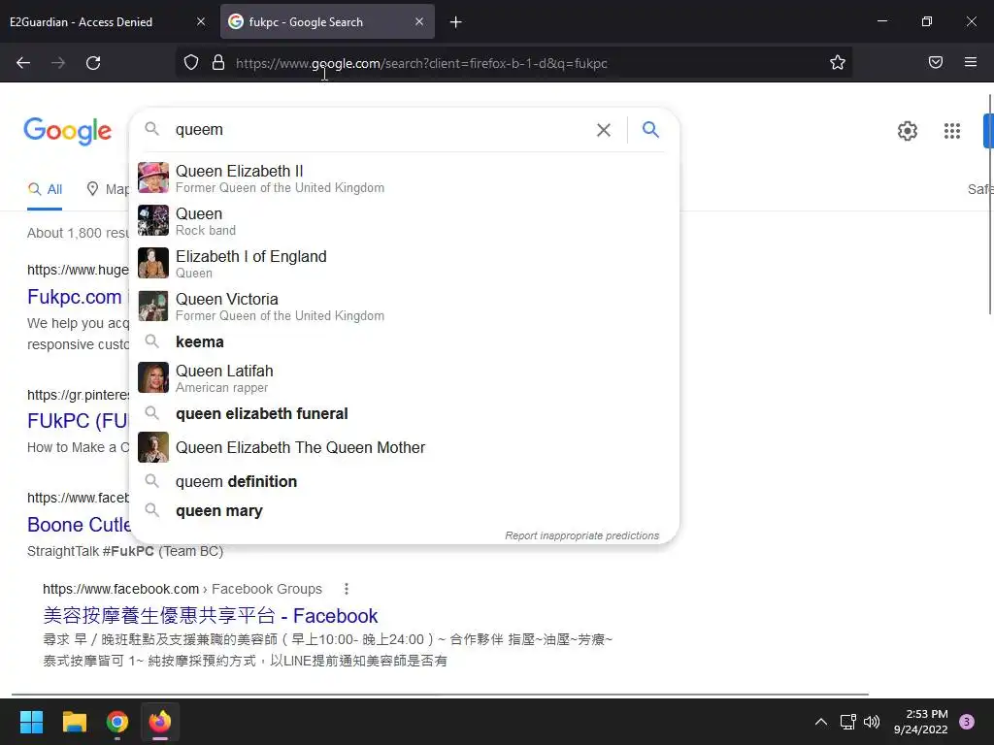Screen dimensions: 994x745
Task: Click the page vertical scrollbar
Action: click(990, 203)
